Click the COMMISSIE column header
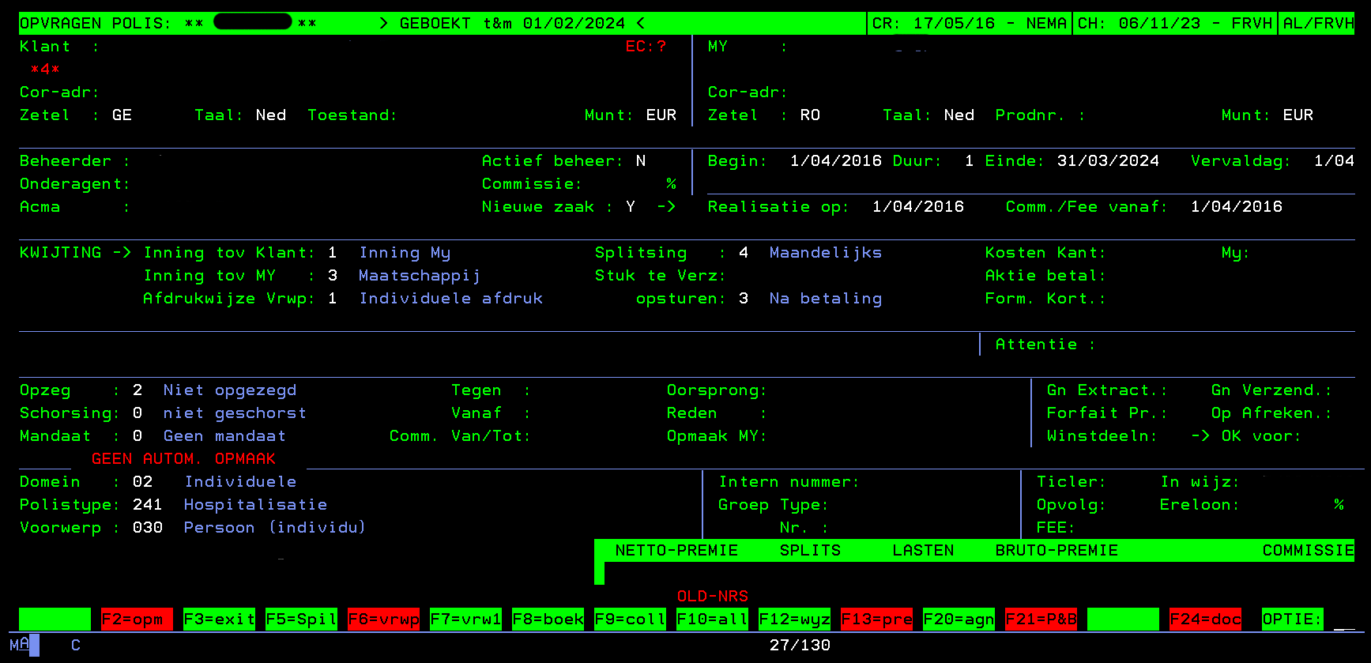 tap(1308, 551)
